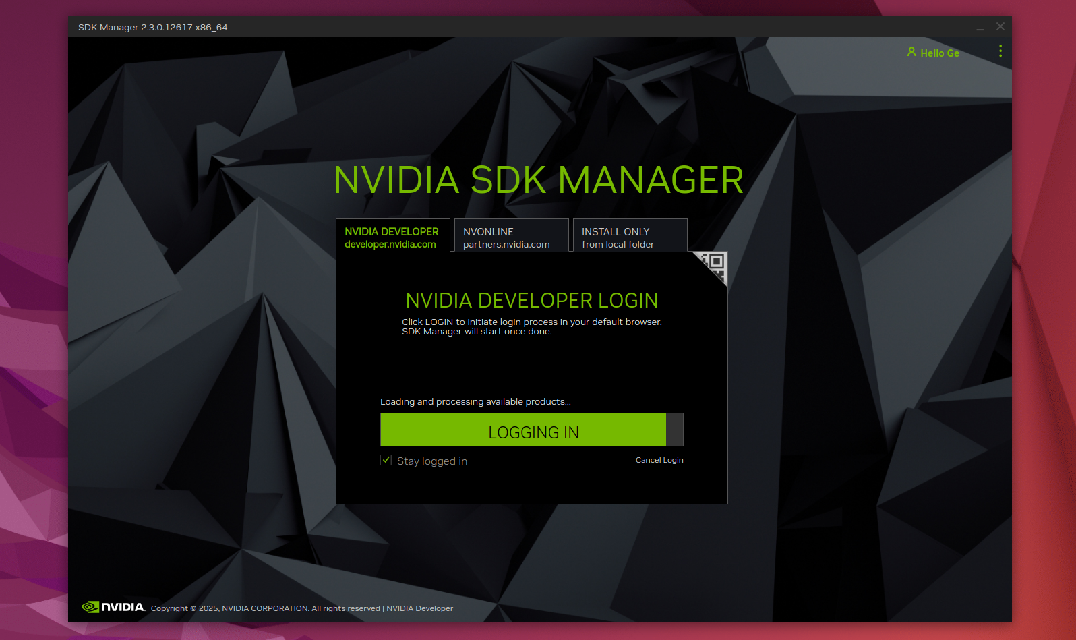Open the NVIDIA Developer footer link
This screenshot has width=1076, height=640.
[x=419, y=608]
